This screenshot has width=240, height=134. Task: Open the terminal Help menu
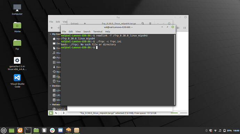tap(107, 32)
